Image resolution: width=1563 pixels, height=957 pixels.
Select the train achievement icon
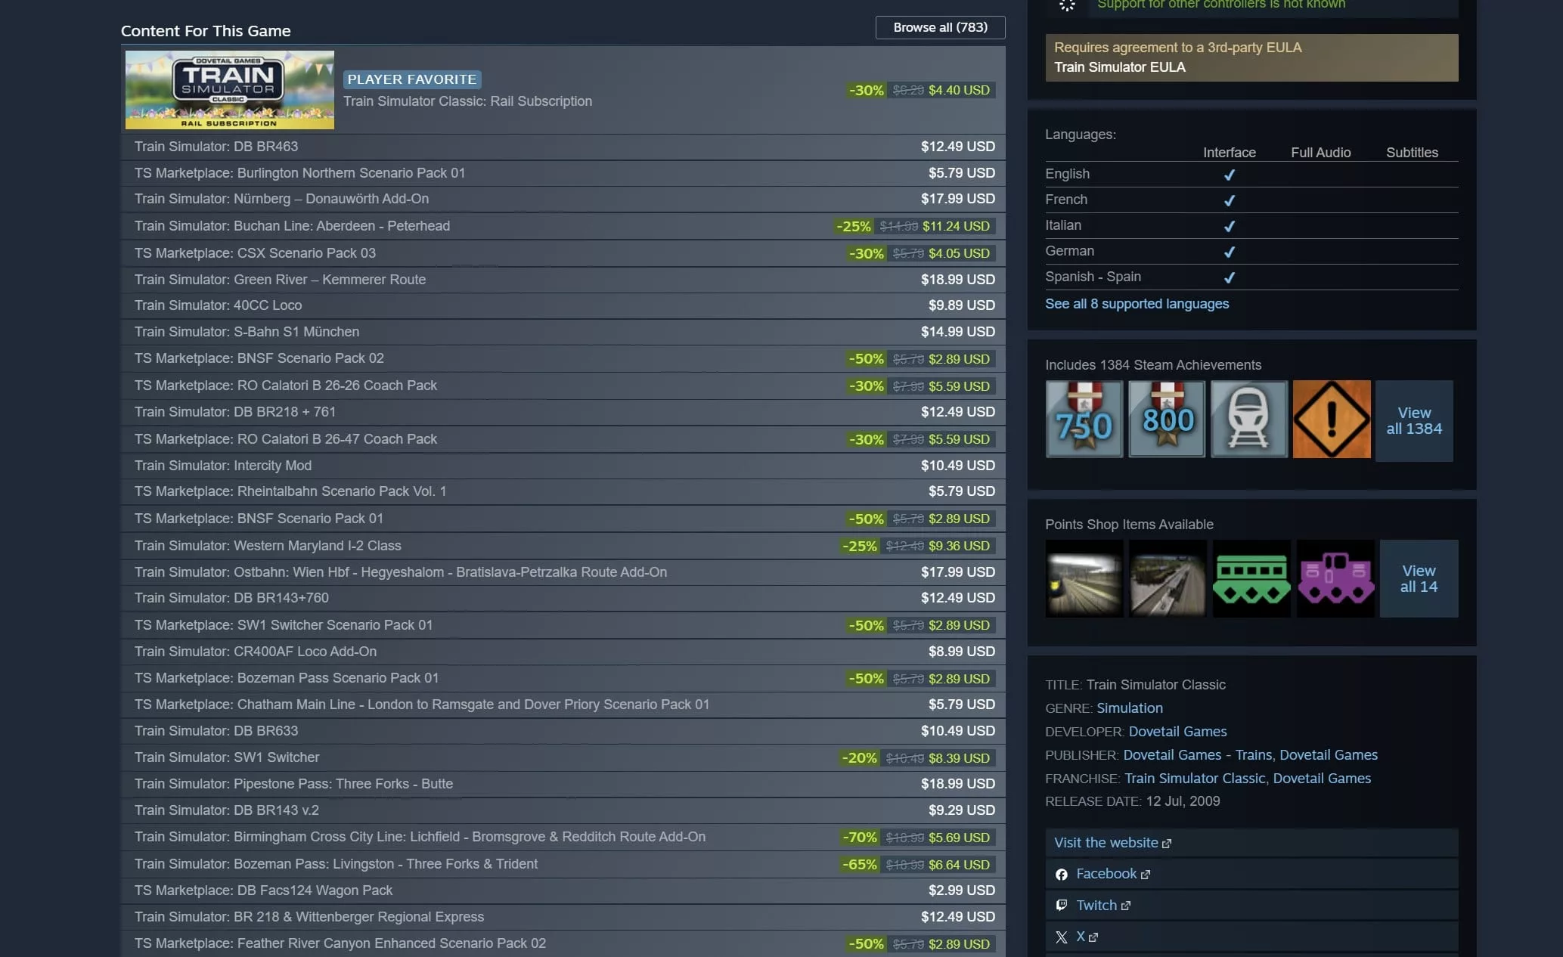tap(1249, 420)
